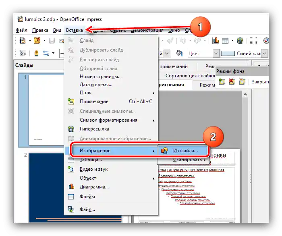Click the Примечание note icon in menu

(x=71, y=101)
